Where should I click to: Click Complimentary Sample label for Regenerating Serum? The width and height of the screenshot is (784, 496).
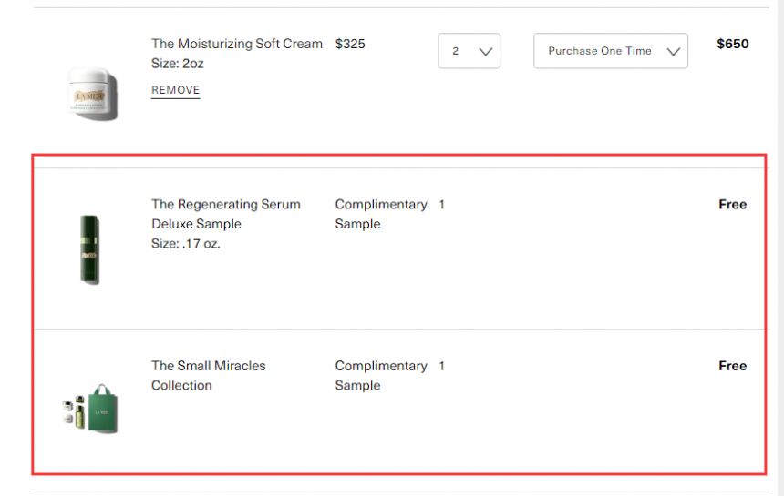click(x=381, y=214)
